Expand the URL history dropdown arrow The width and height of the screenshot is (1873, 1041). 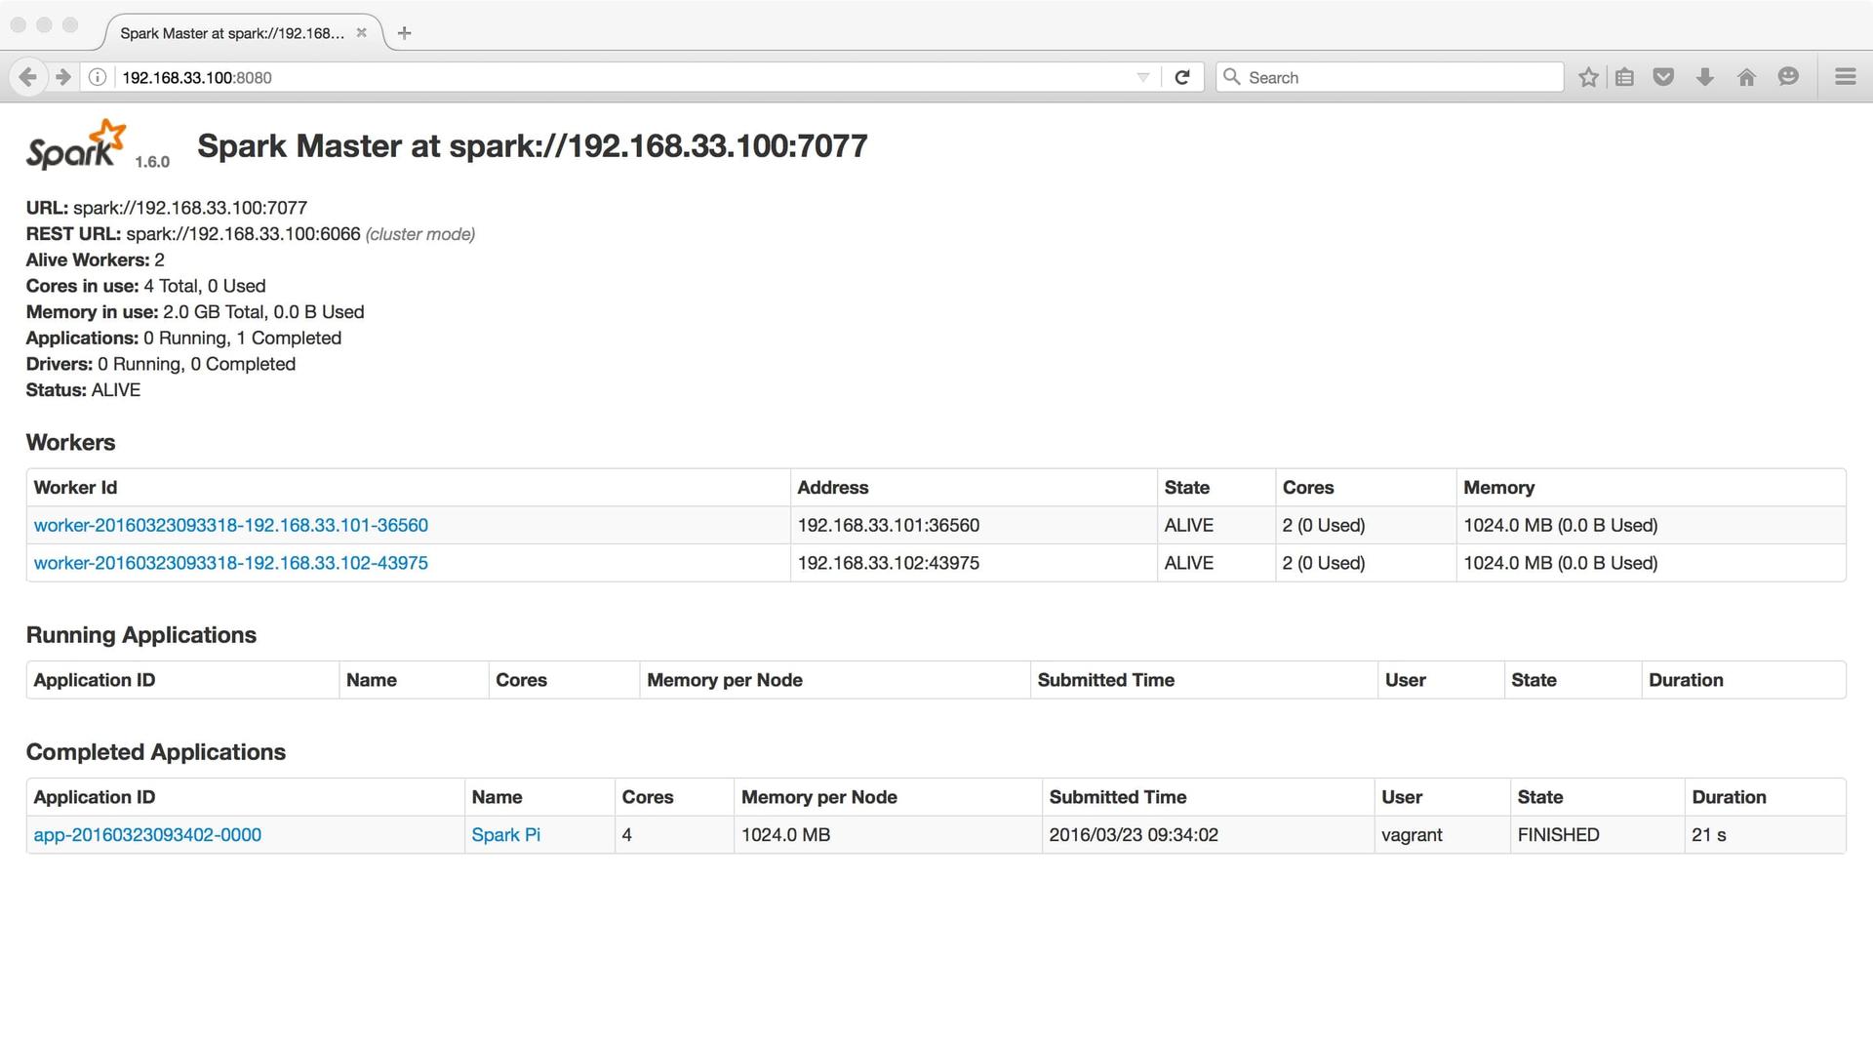pyautogui.click(x=1142, y=77)
